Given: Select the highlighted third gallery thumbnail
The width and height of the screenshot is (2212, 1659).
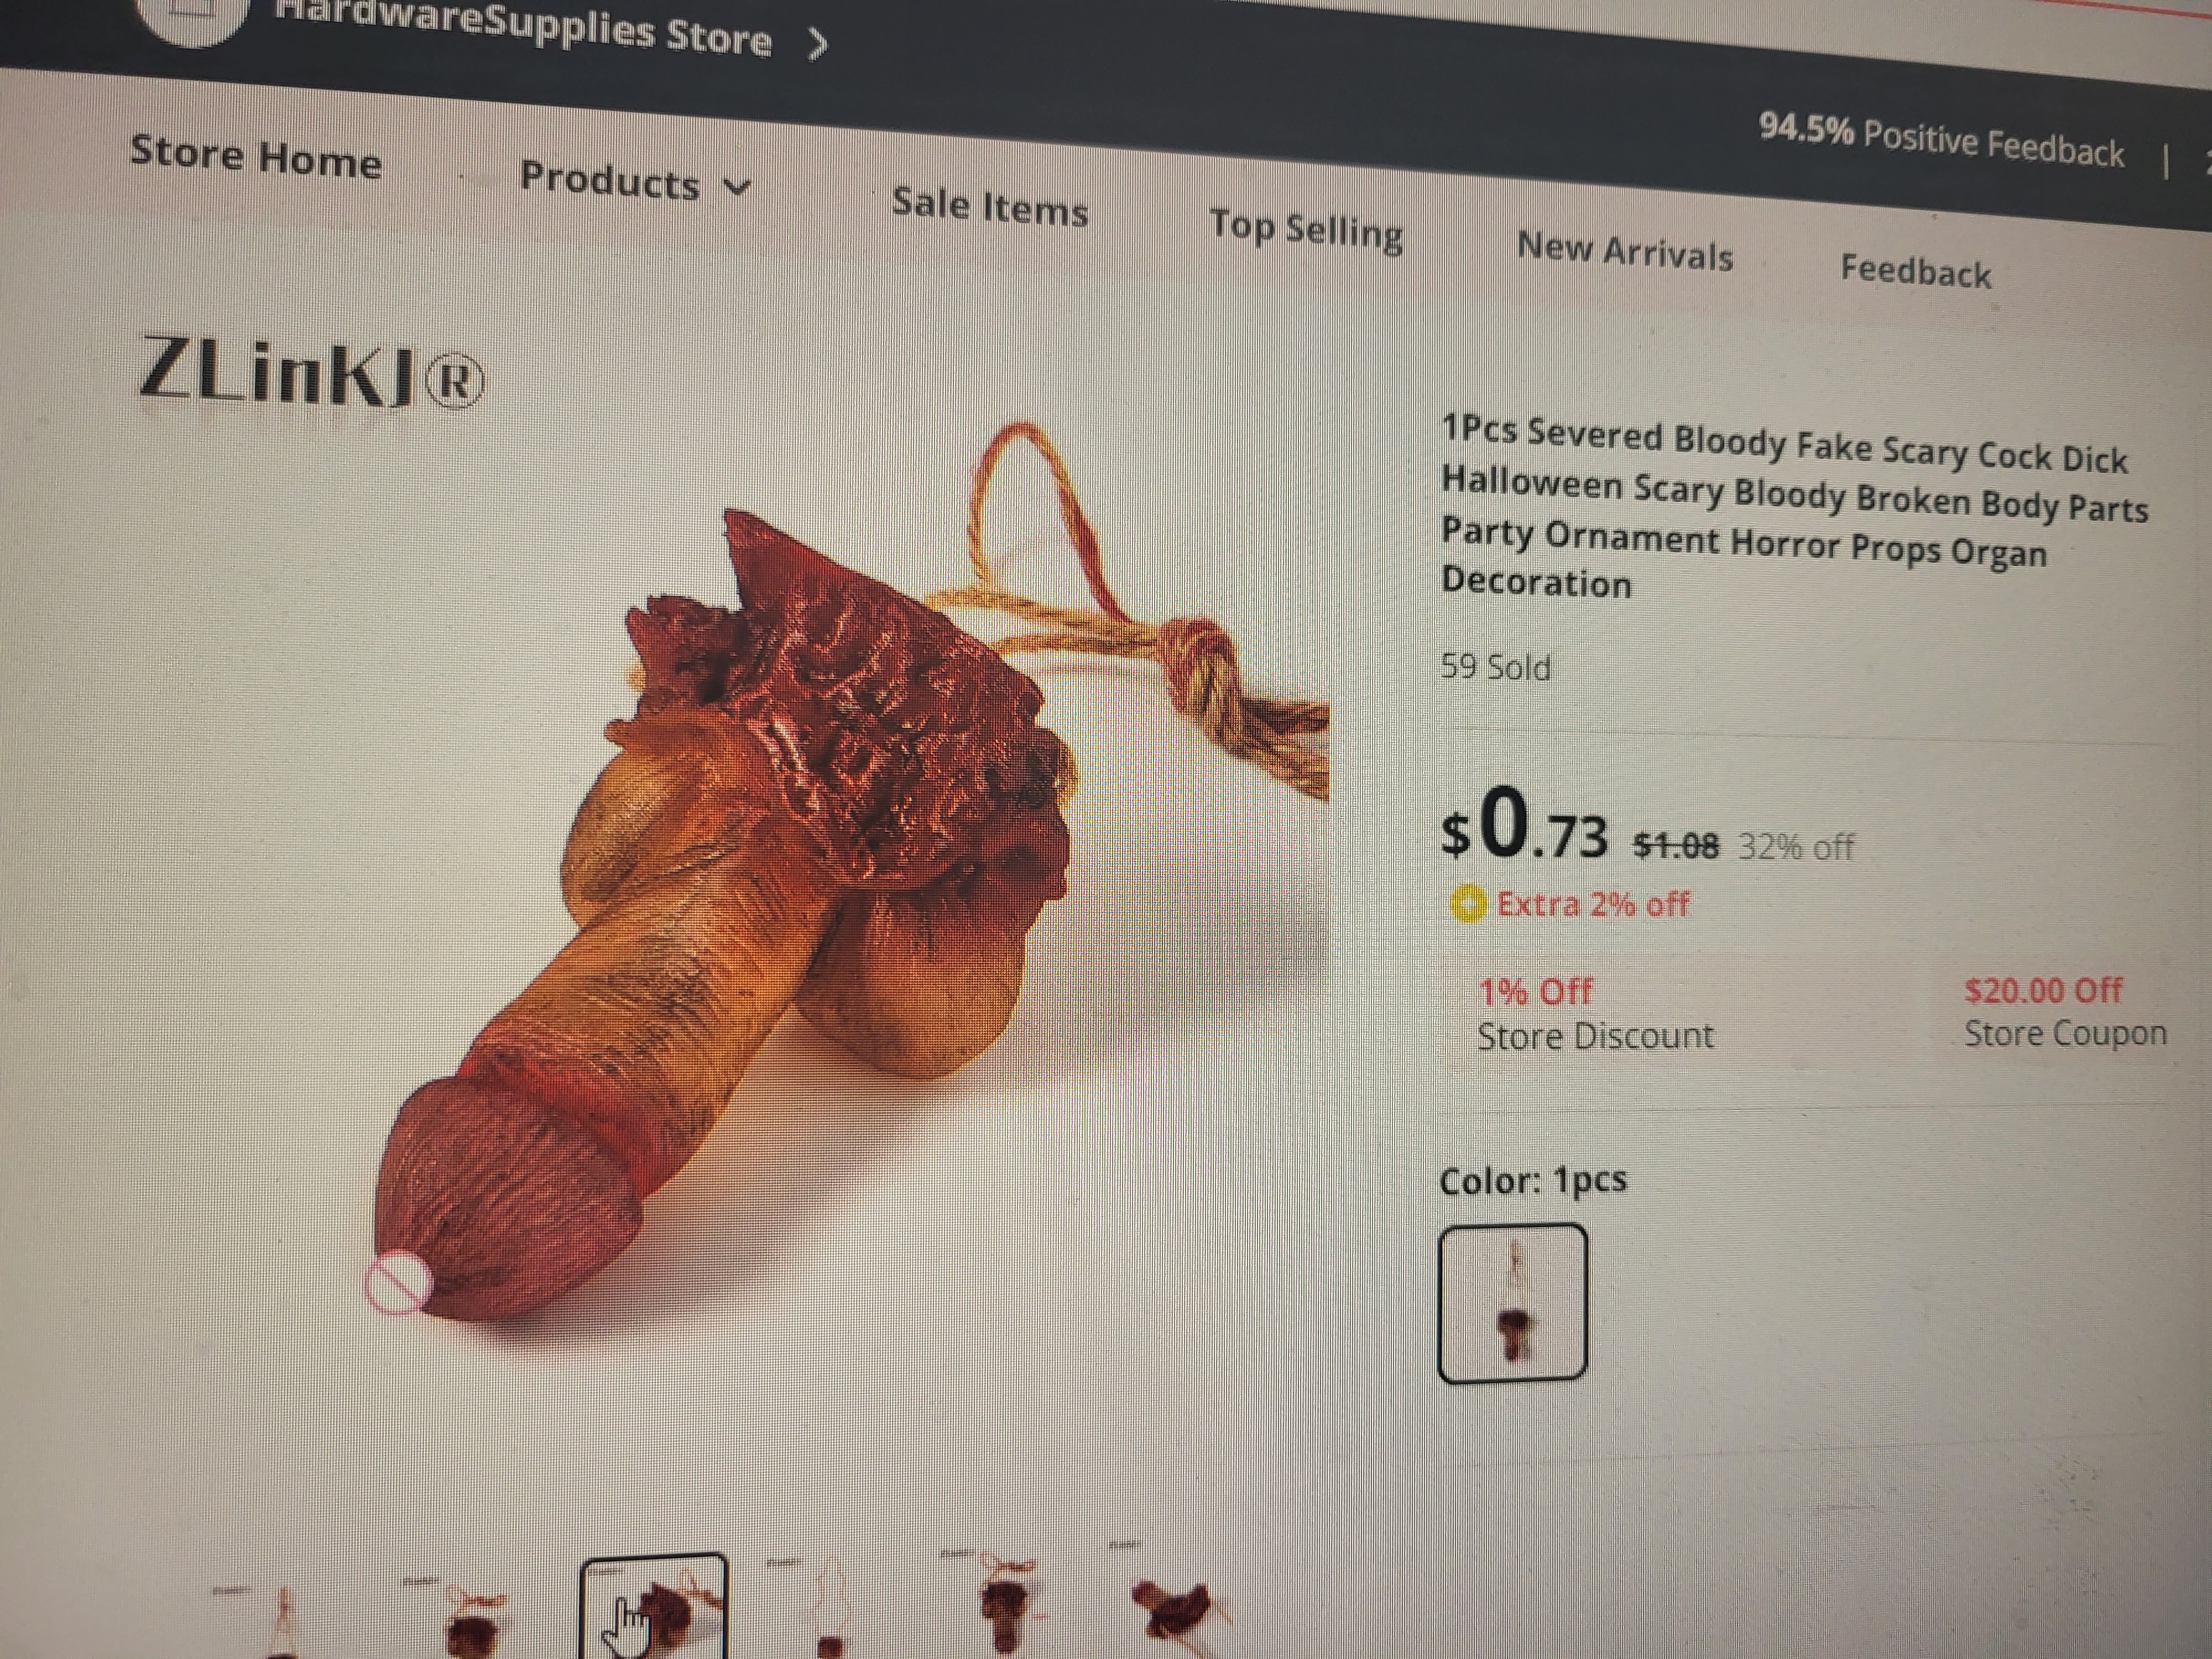Looking at the screenshot, I should click(654, 1606).
